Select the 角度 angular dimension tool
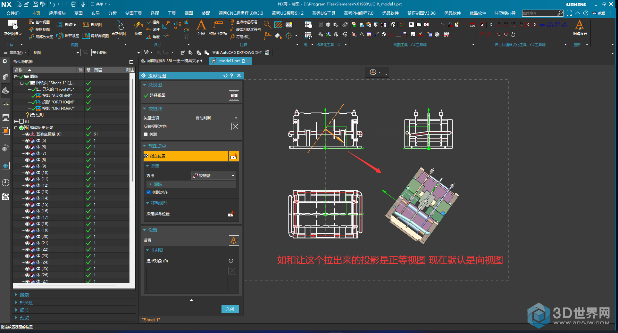Viewport: 618px width, 333px height. pyautogui.click(x=153, y=37)
